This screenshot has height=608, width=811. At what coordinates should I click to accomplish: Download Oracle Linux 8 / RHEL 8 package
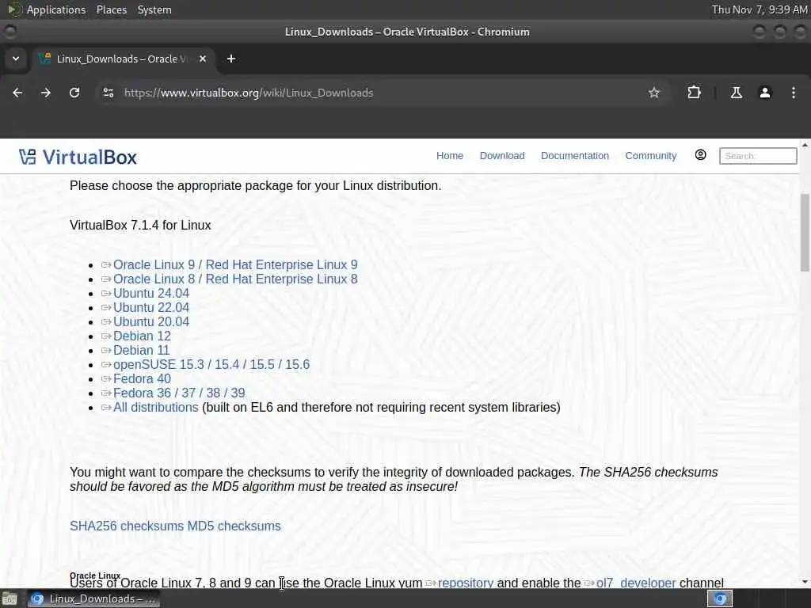(x=235, y=279)
